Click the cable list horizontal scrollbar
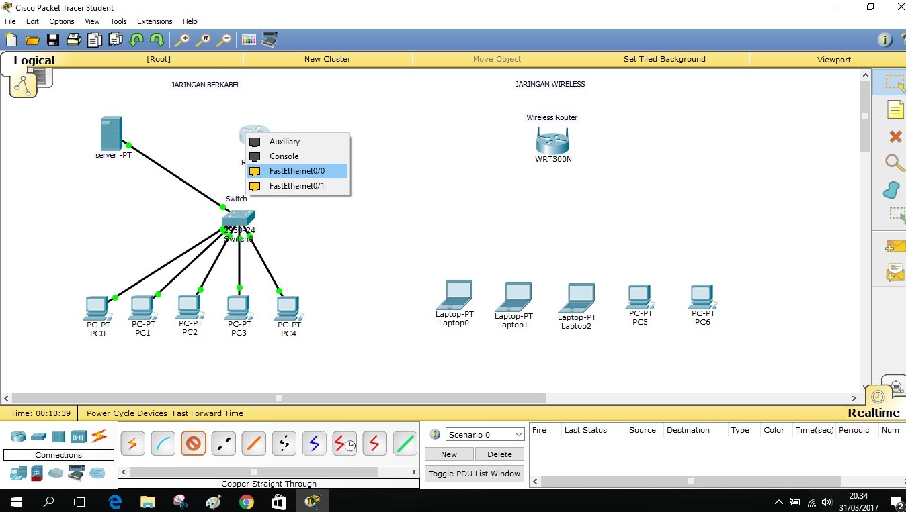This screenshot has width=906, height=512. [x=254, y=472]
